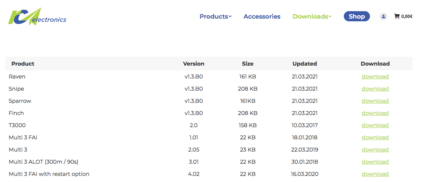The width and height of the screenshot is (429, 182).
Task: Click the RC electronics logo
Action: coord(37,17)
